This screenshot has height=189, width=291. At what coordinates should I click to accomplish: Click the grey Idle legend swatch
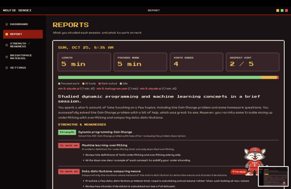(121, 84)
